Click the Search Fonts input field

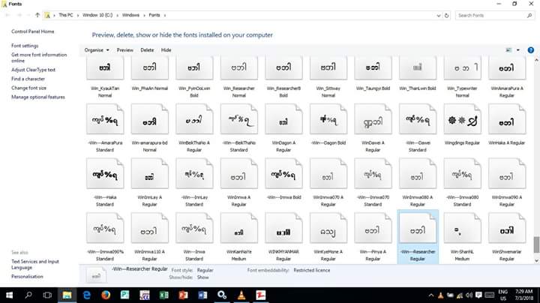tap(494, 16)
